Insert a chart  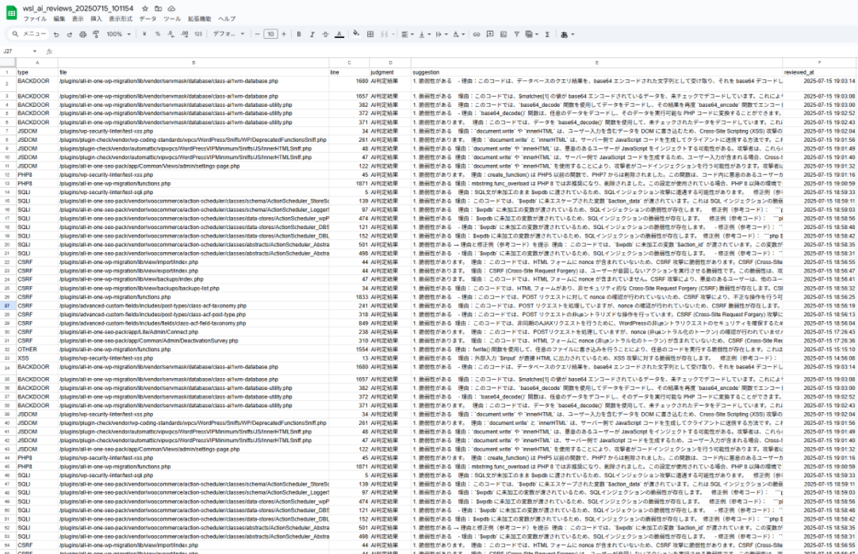504,34
